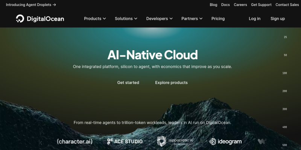Click the ideogram customer logo
301x150 pixels.
tap(225, 142)
